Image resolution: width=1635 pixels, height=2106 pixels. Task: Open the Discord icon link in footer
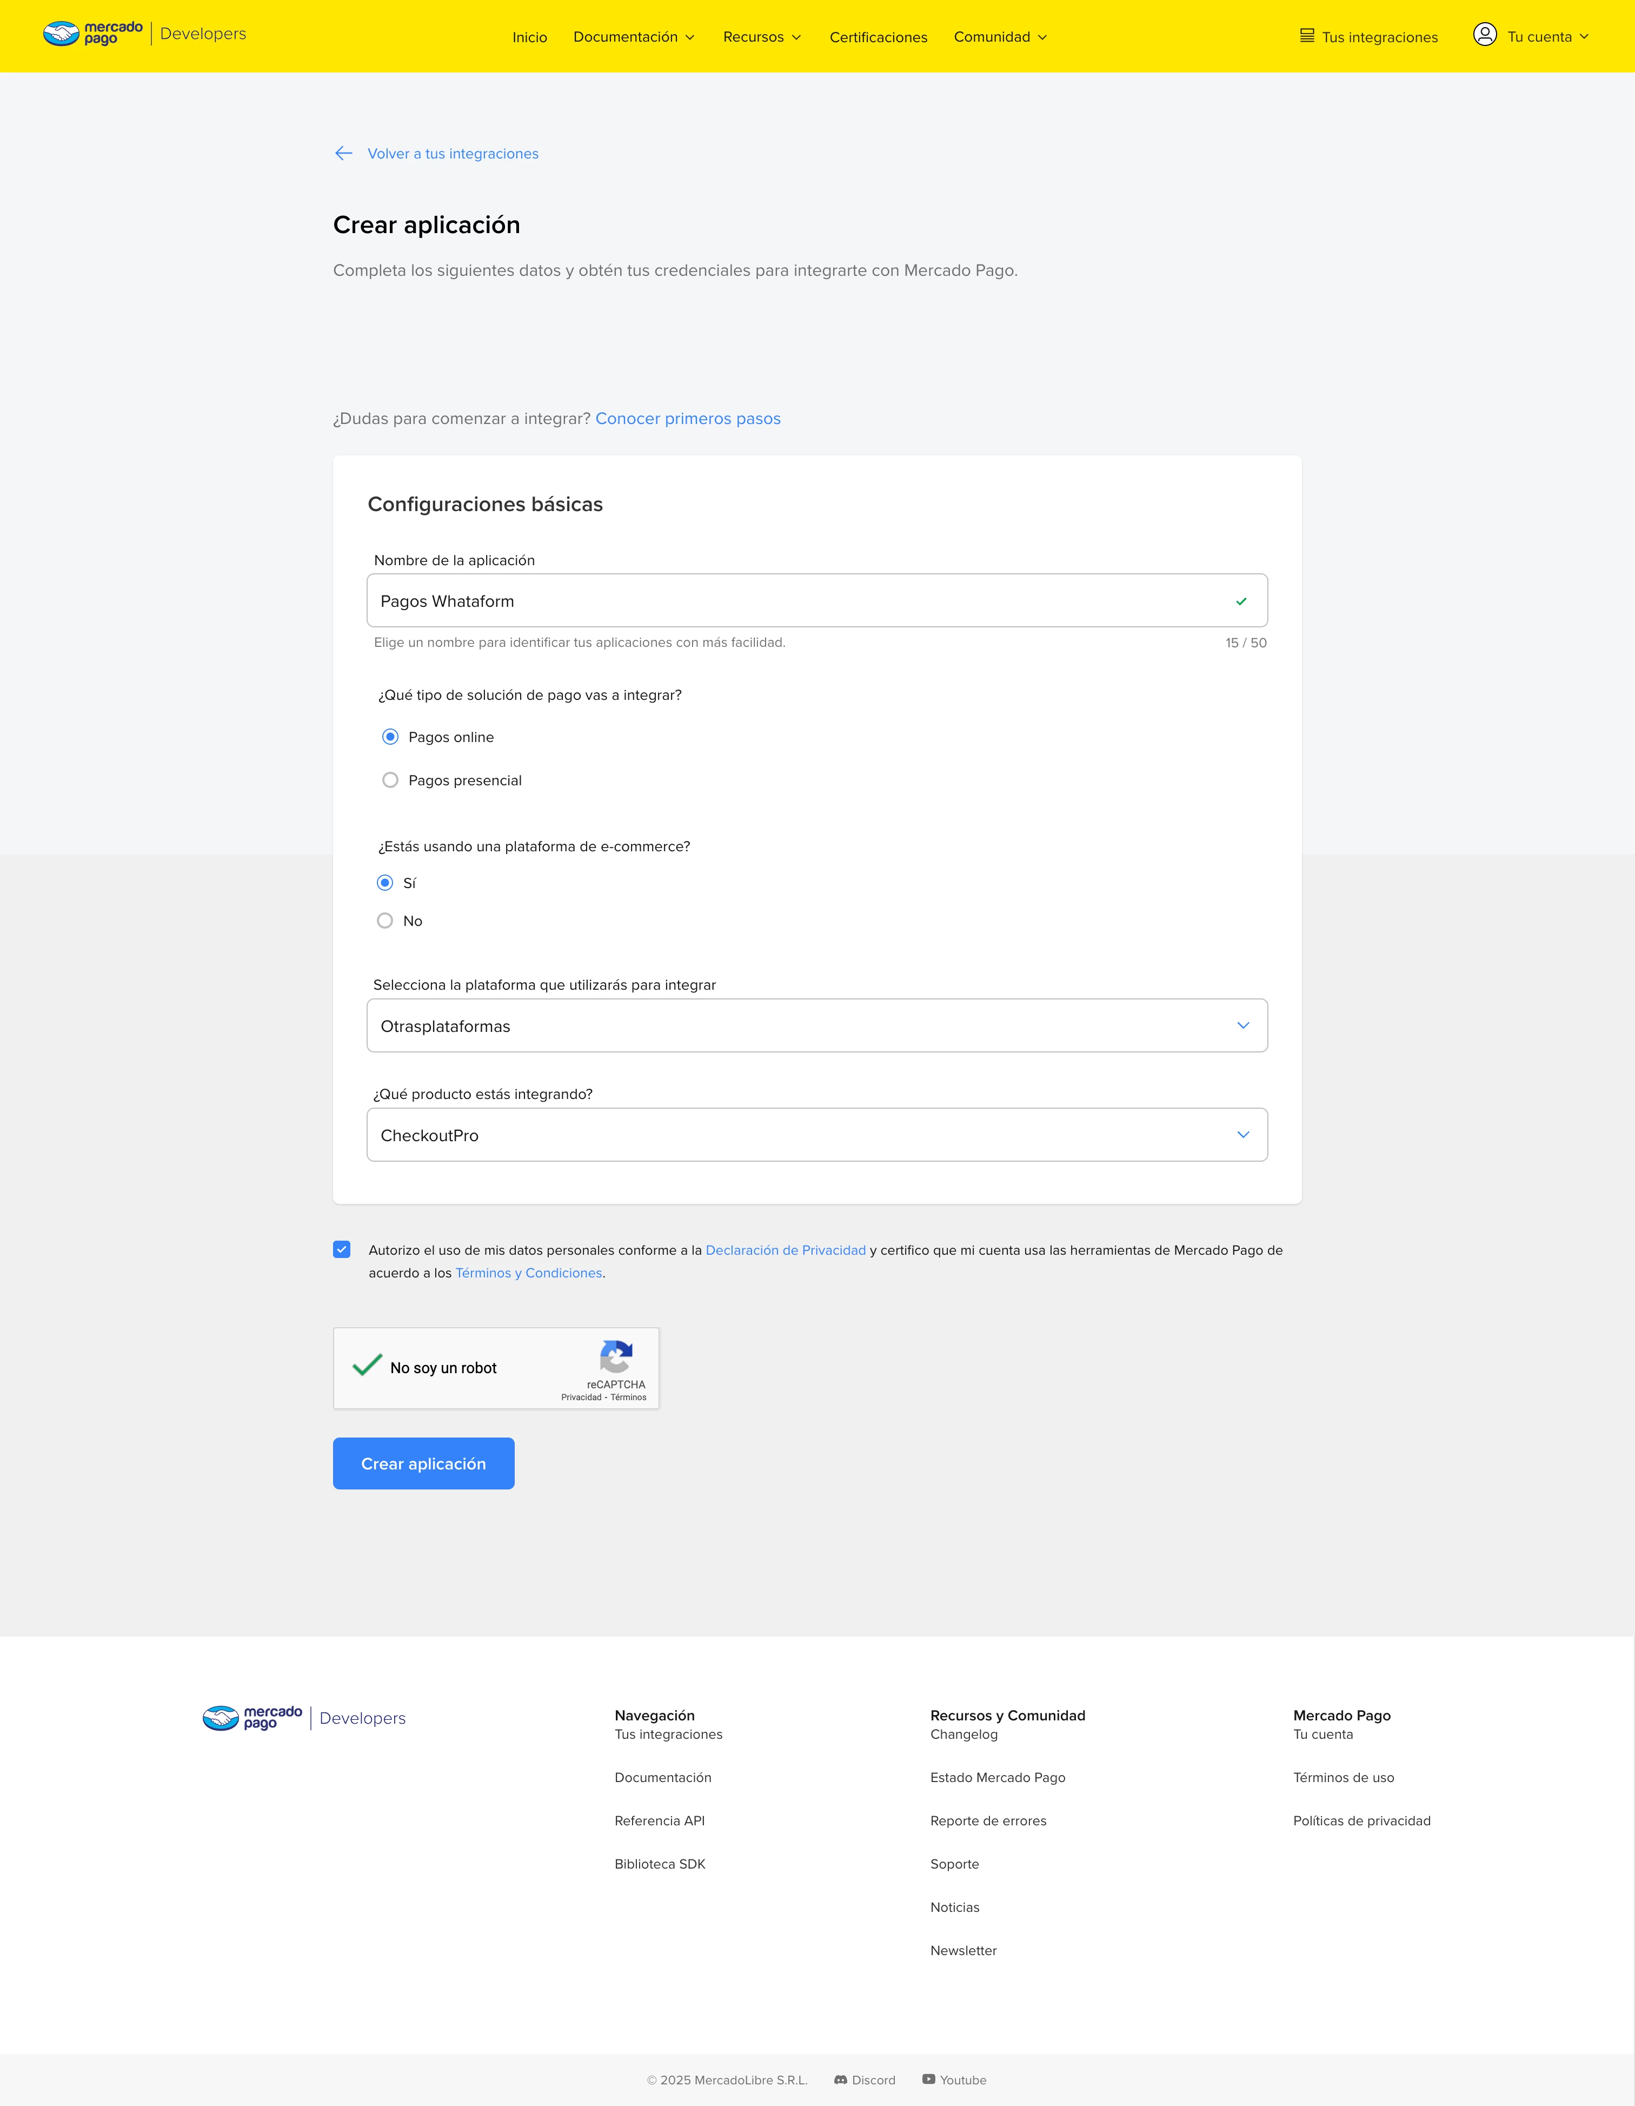(x=841, y=2079)
